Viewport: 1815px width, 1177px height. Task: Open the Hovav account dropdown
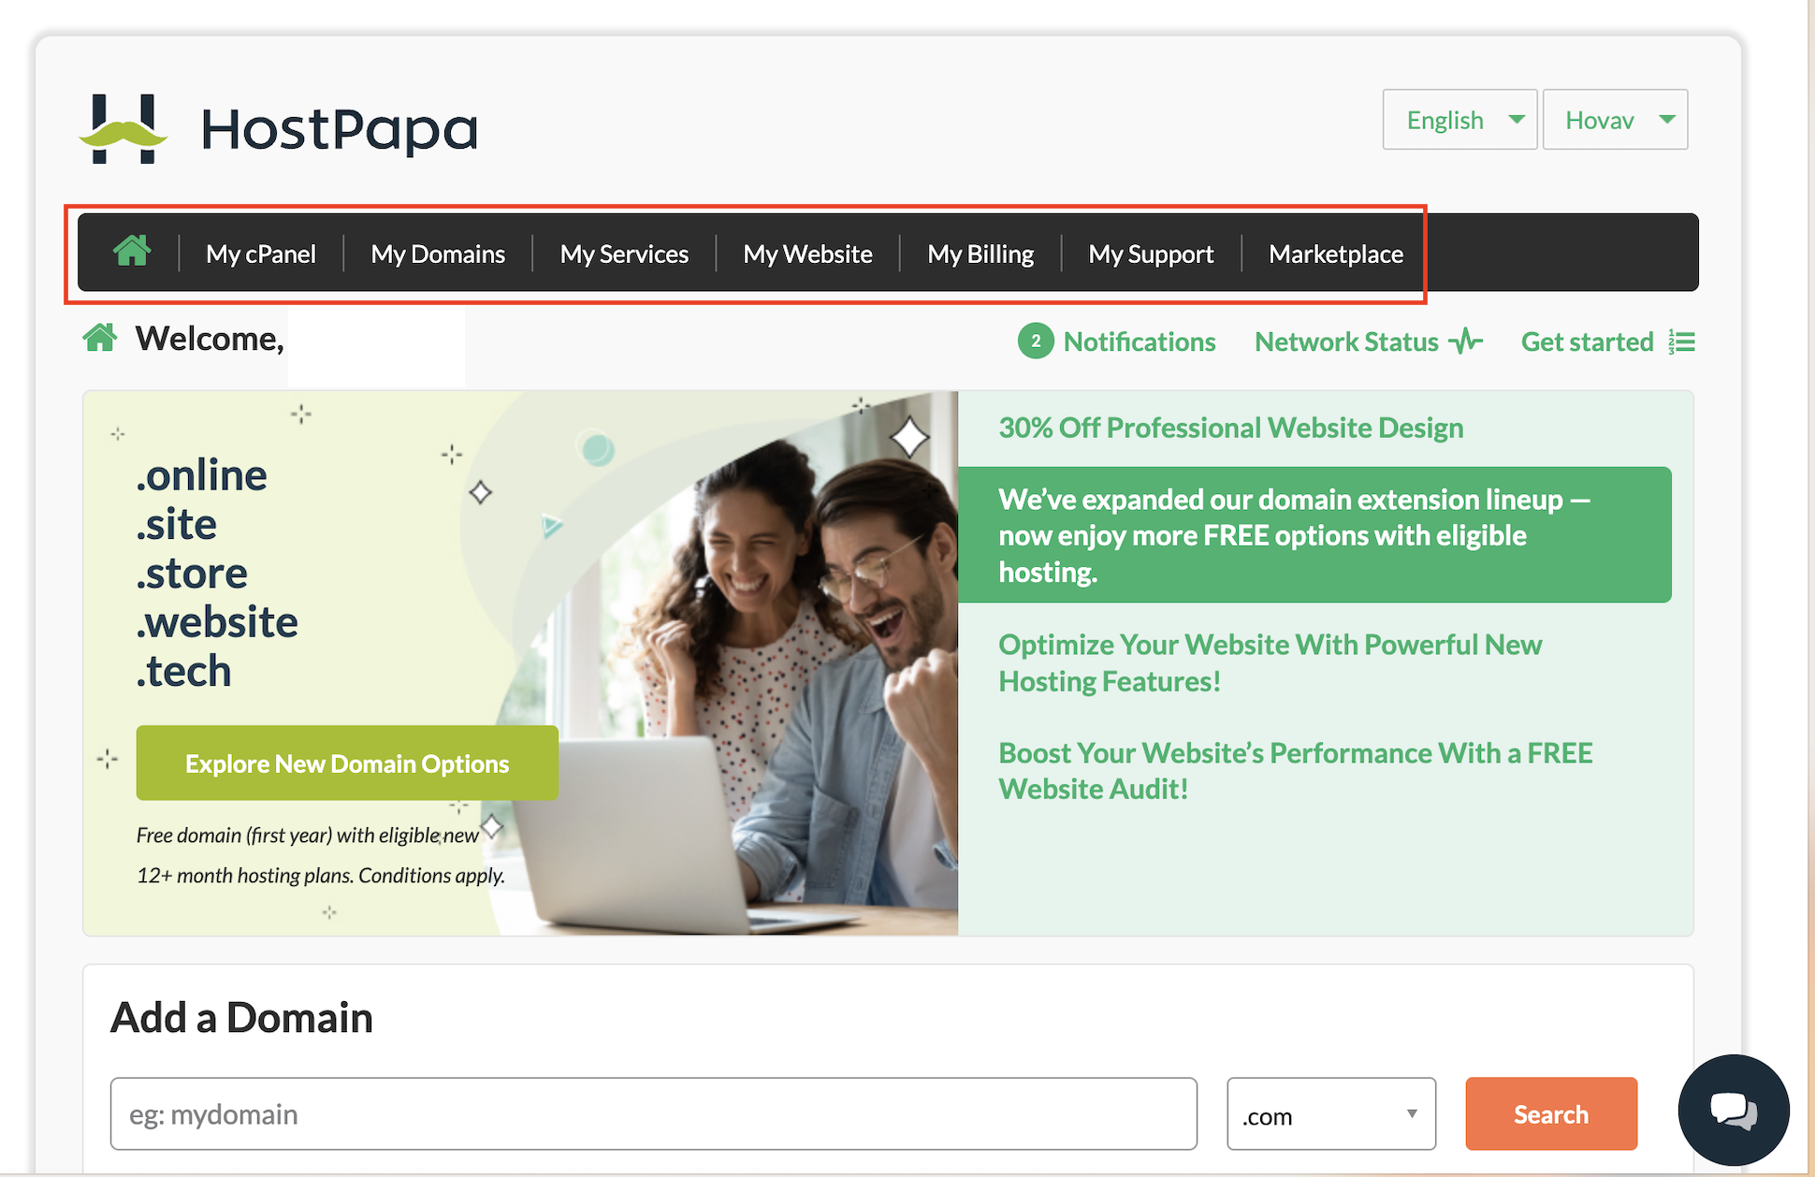[1615, 120]
